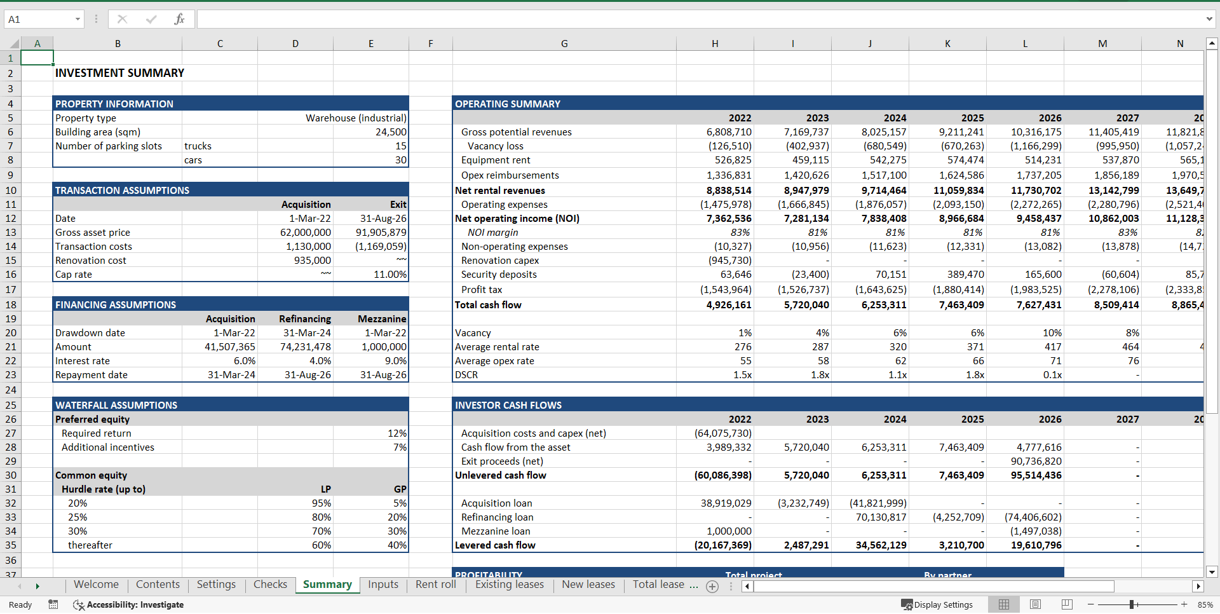This screenshot has height=614, width=1220.
Task: Expand the formula bar chevron
Action: 1209,19
